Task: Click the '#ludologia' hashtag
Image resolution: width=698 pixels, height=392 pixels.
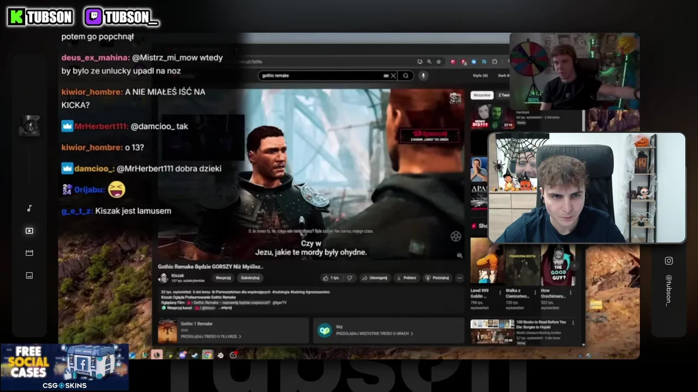Action: coord(281,292)
